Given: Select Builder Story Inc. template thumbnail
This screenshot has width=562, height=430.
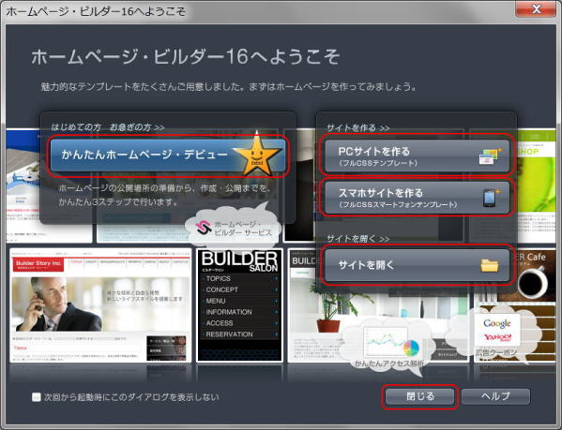Looking at the screenshot, I should pos(100,305).
